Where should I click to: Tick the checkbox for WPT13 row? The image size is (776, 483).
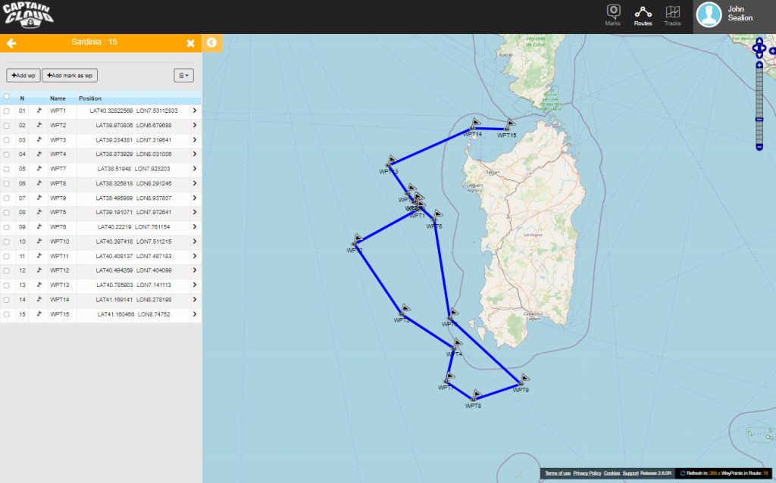pos(6,285)
